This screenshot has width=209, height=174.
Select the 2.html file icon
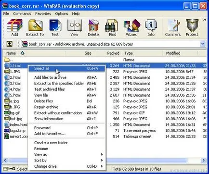[x=6, y=77]
